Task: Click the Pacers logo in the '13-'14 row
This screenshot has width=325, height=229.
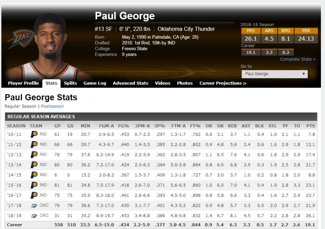Action: click(34, 165)
